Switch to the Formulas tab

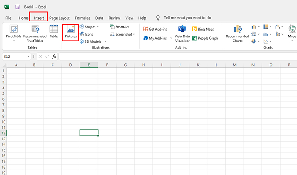click(83, 18)
